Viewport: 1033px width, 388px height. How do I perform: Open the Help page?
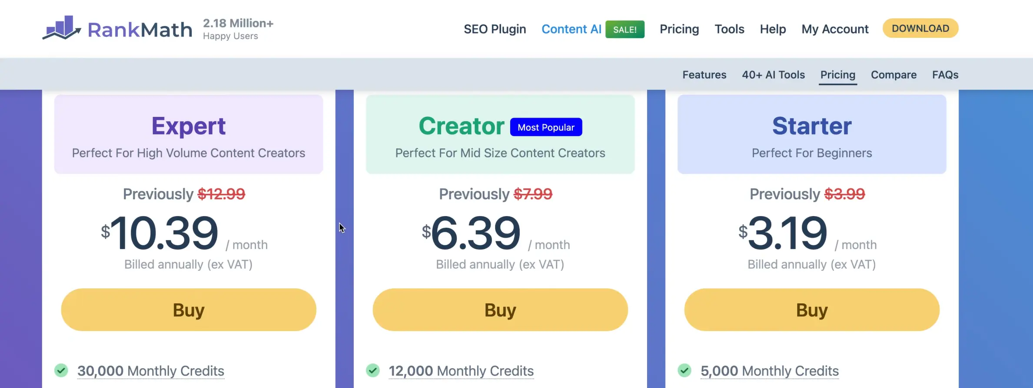tap(773, 29)
